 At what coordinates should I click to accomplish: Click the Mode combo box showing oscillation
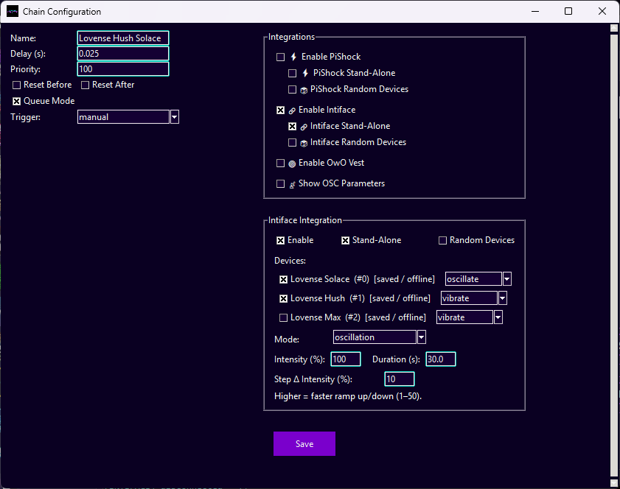375,337
